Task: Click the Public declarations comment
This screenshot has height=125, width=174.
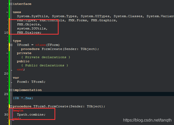Action: (45, 65)
